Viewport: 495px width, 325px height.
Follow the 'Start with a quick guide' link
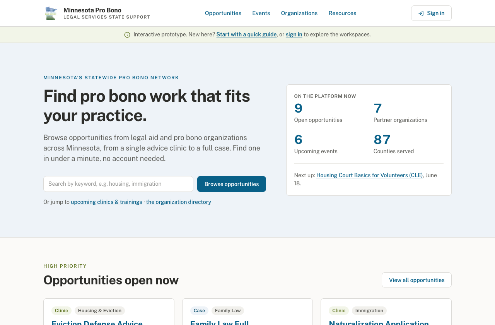(x=247, y=34)
